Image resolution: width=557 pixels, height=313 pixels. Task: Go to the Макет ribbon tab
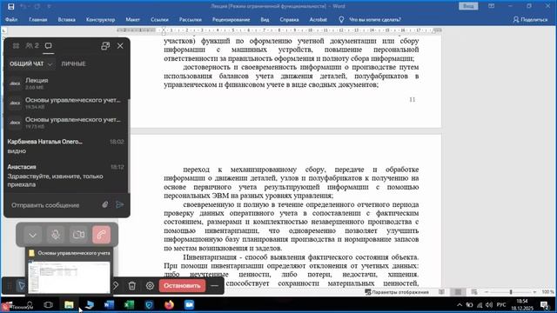coord(133,19)
